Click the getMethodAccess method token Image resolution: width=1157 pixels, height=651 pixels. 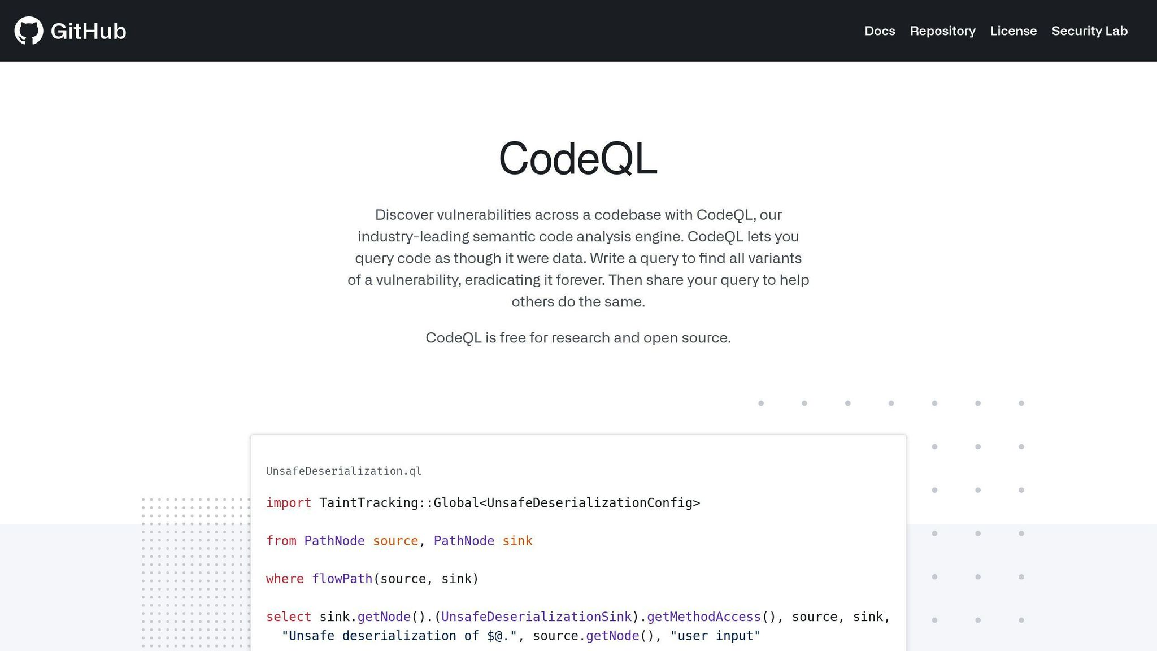pos(703,617)
